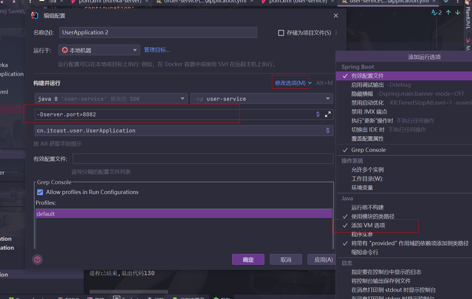
Task: Select 禁用 JMX 端点 option
Action: point(404,112)
